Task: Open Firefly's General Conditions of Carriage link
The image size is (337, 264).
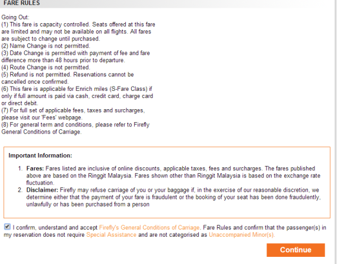Action: click(149, 227)
